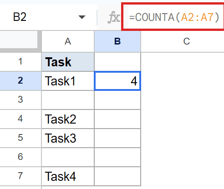The height and width of the screenshot is (189, 224).
Task: Select empty cell B1
Action: tap(117, 62)
